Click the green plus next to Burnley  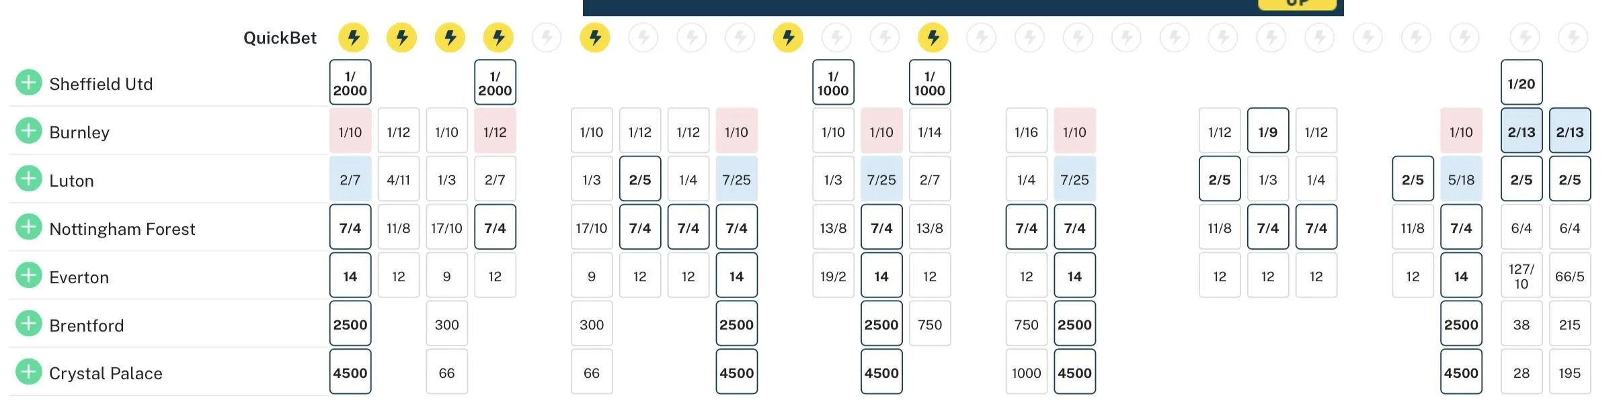coord(28,131)
